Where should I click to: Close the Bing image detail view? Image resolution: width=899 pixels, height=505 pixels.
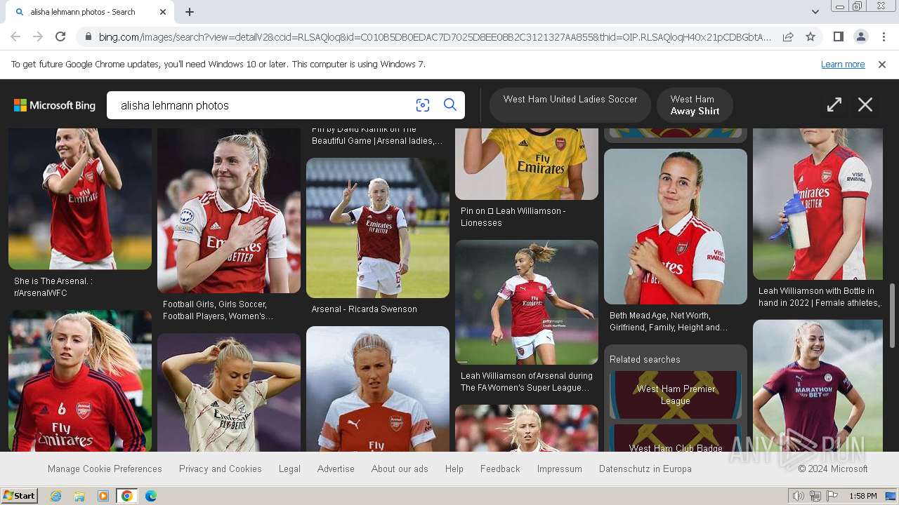[x=865, y=105]
